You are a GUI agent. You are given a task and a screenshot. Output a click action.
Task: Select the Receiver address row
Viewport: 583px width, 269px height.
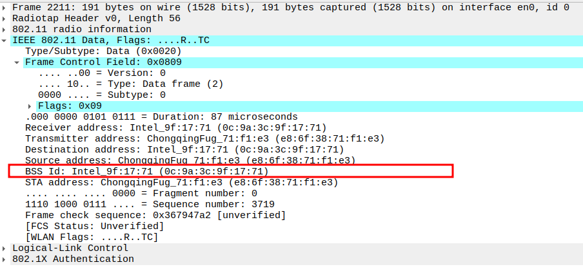[x=175, y=127]
